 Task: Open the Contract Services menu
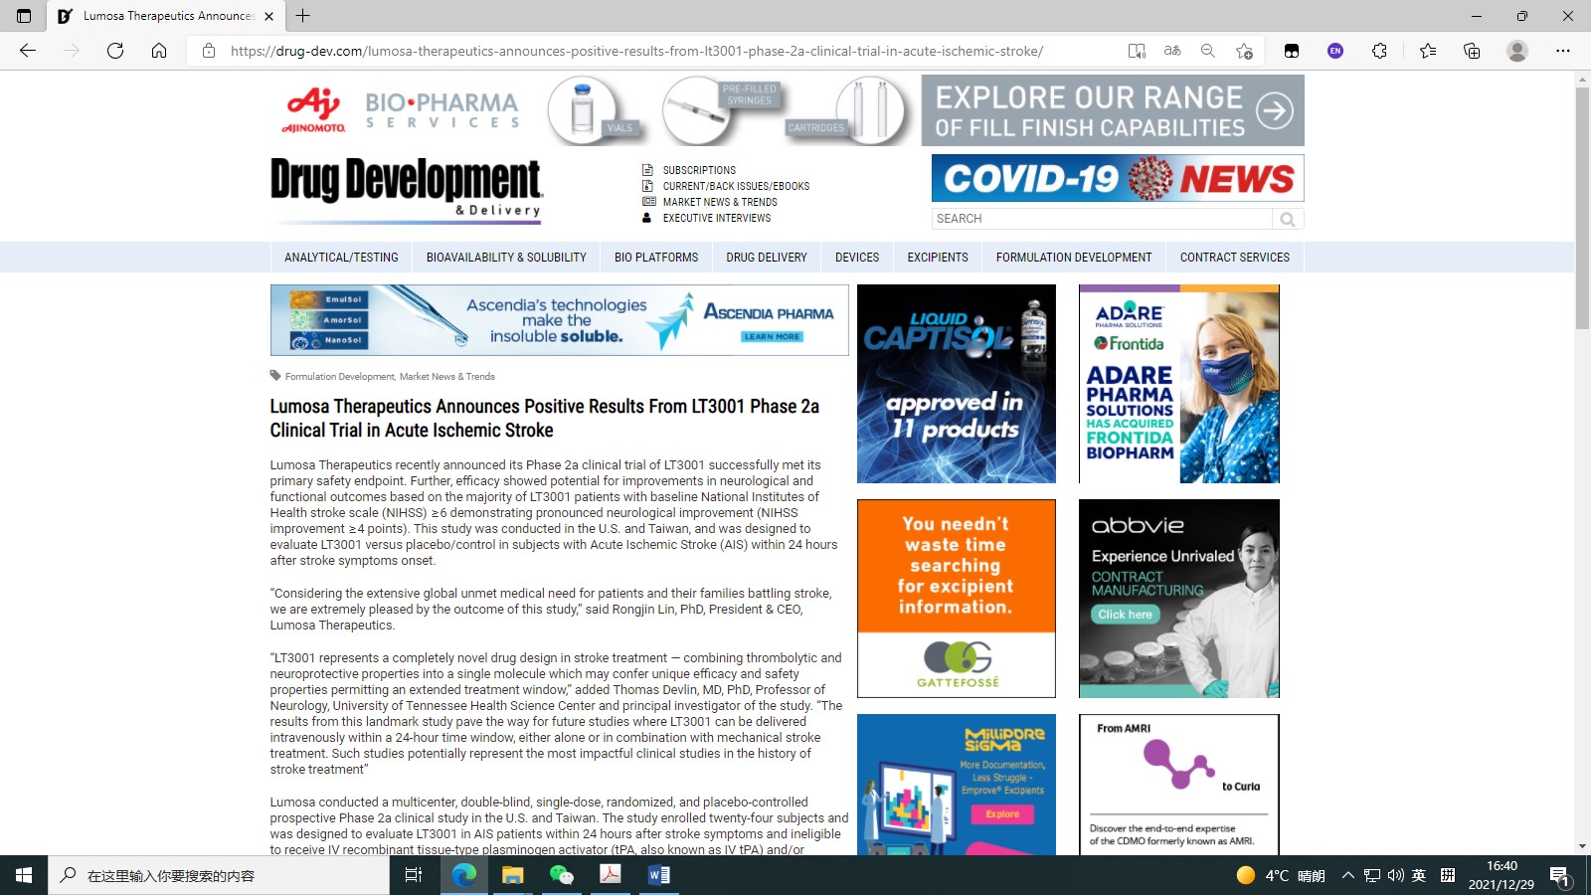pos(1235,258)
